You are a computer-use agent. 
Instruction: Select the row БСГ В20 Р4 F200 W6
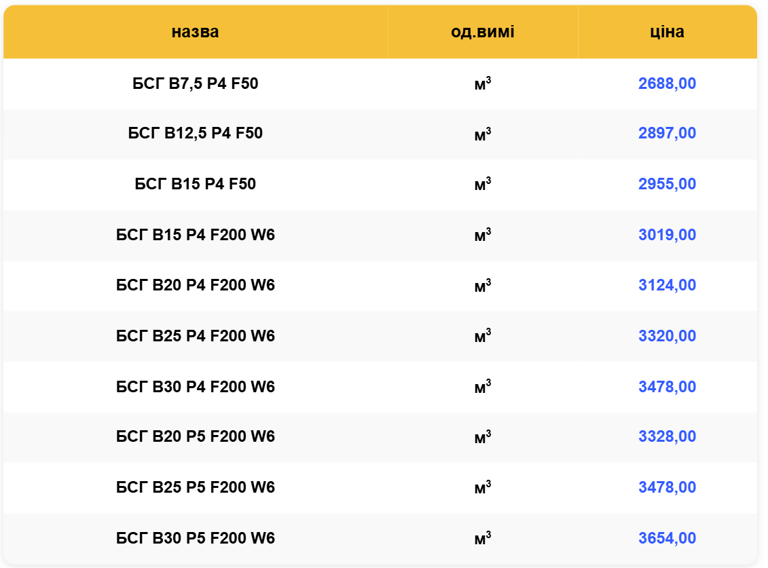click(x=195, y=285)
